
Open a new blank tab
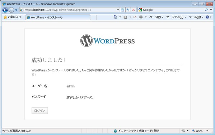(93, 17)
